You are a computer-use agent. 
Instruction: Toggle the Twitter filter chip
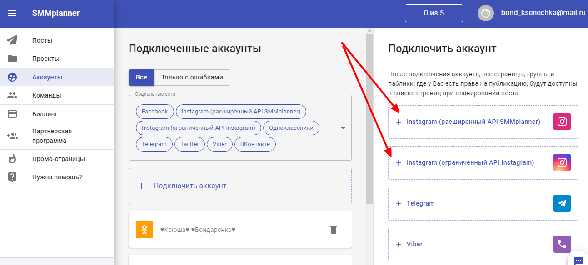(189, 144)
